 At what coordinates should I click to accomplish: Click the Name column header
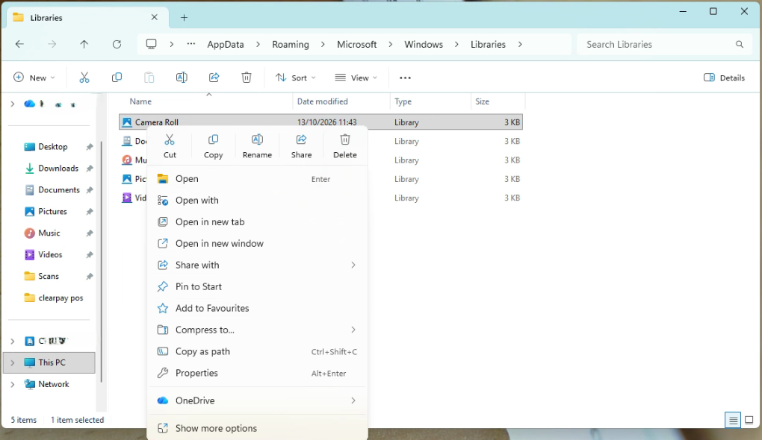[140, 101]
